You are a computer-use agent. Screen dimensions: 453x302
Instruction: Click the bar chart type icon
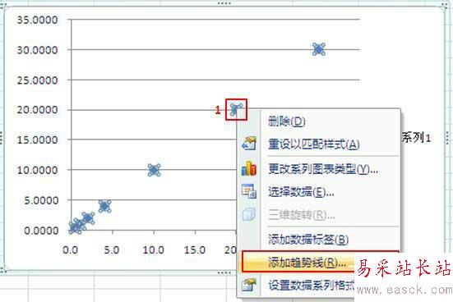[249, 168]
